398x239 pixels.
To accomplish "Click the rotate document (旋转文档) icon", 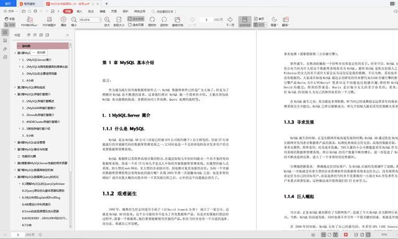I will [177, 22].
